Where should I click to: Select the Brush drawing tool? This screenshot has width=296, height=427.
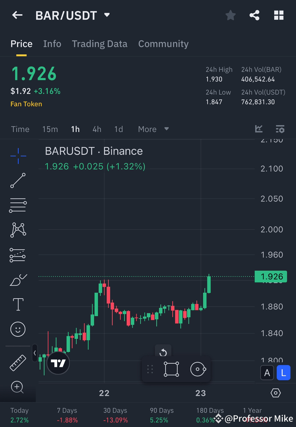[18, 280]
